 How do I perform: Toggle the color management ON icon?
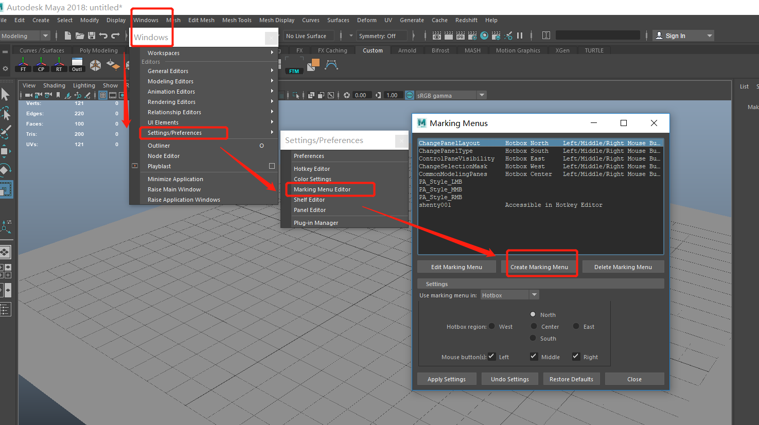tap(410, 95)
